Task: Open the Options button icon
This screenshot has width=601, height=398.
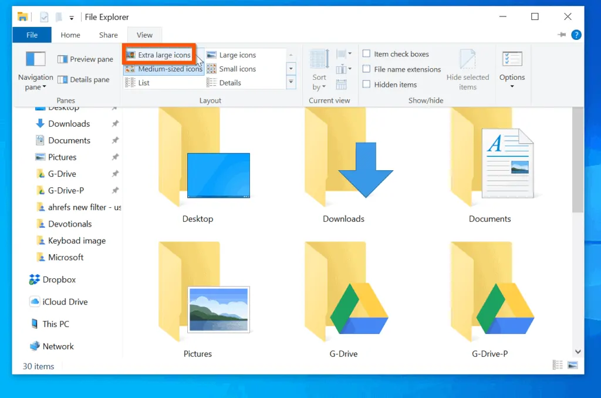Action: tap(512, 60)
